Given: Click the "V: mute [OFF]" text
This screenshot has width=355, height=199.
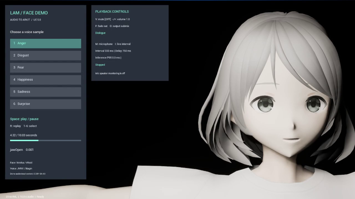Looking at the screenshot, I should tap(103, 19).
